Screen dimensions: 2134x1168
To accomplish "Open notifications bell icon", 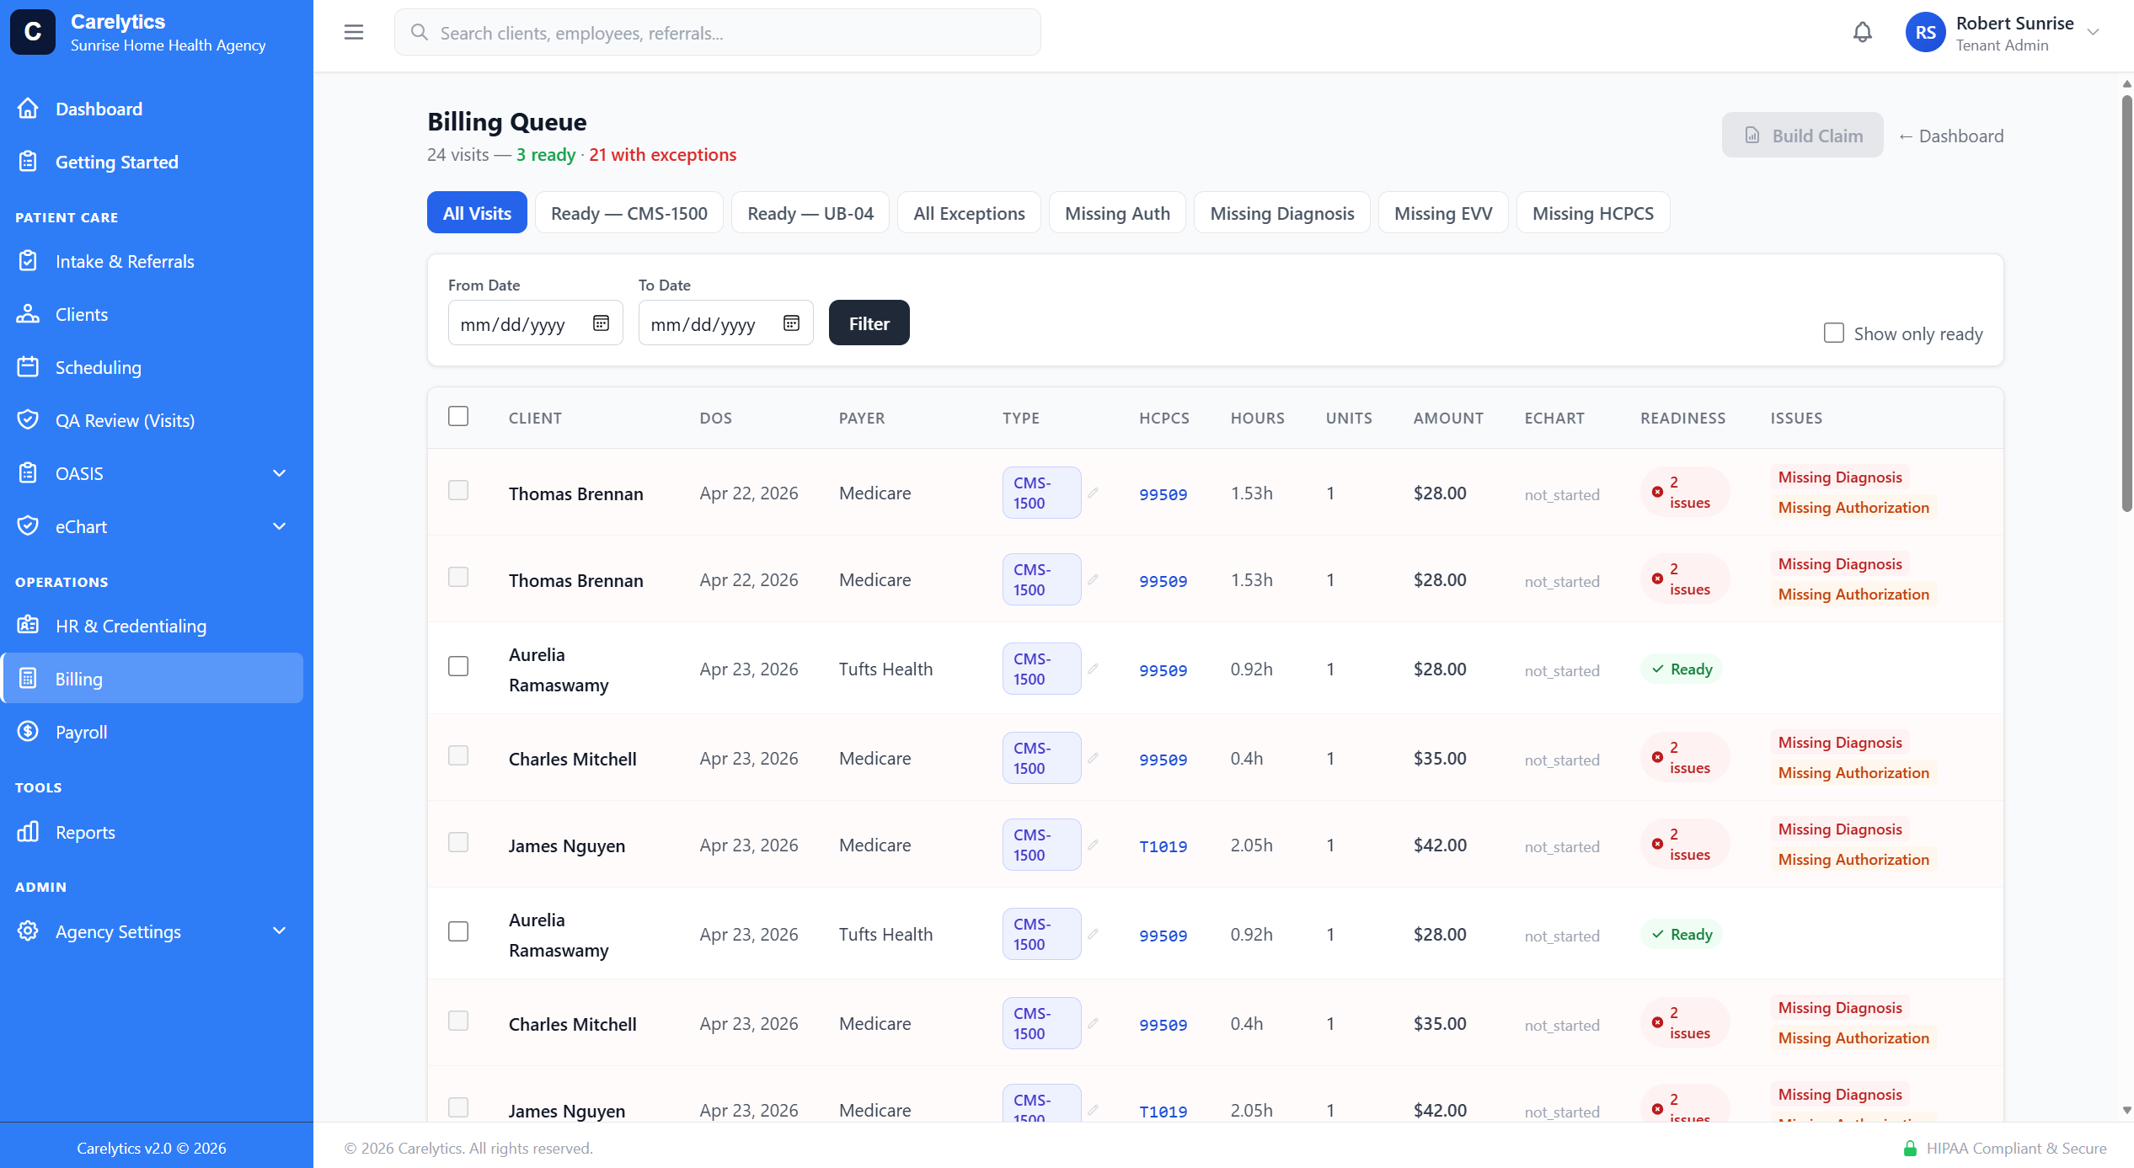I will point(1863,32).
